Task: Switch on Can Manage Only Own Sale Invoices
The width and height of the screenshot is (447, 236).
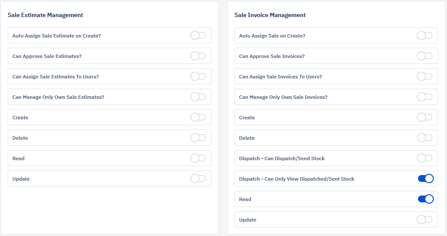Action: click(x=425, y=97)
